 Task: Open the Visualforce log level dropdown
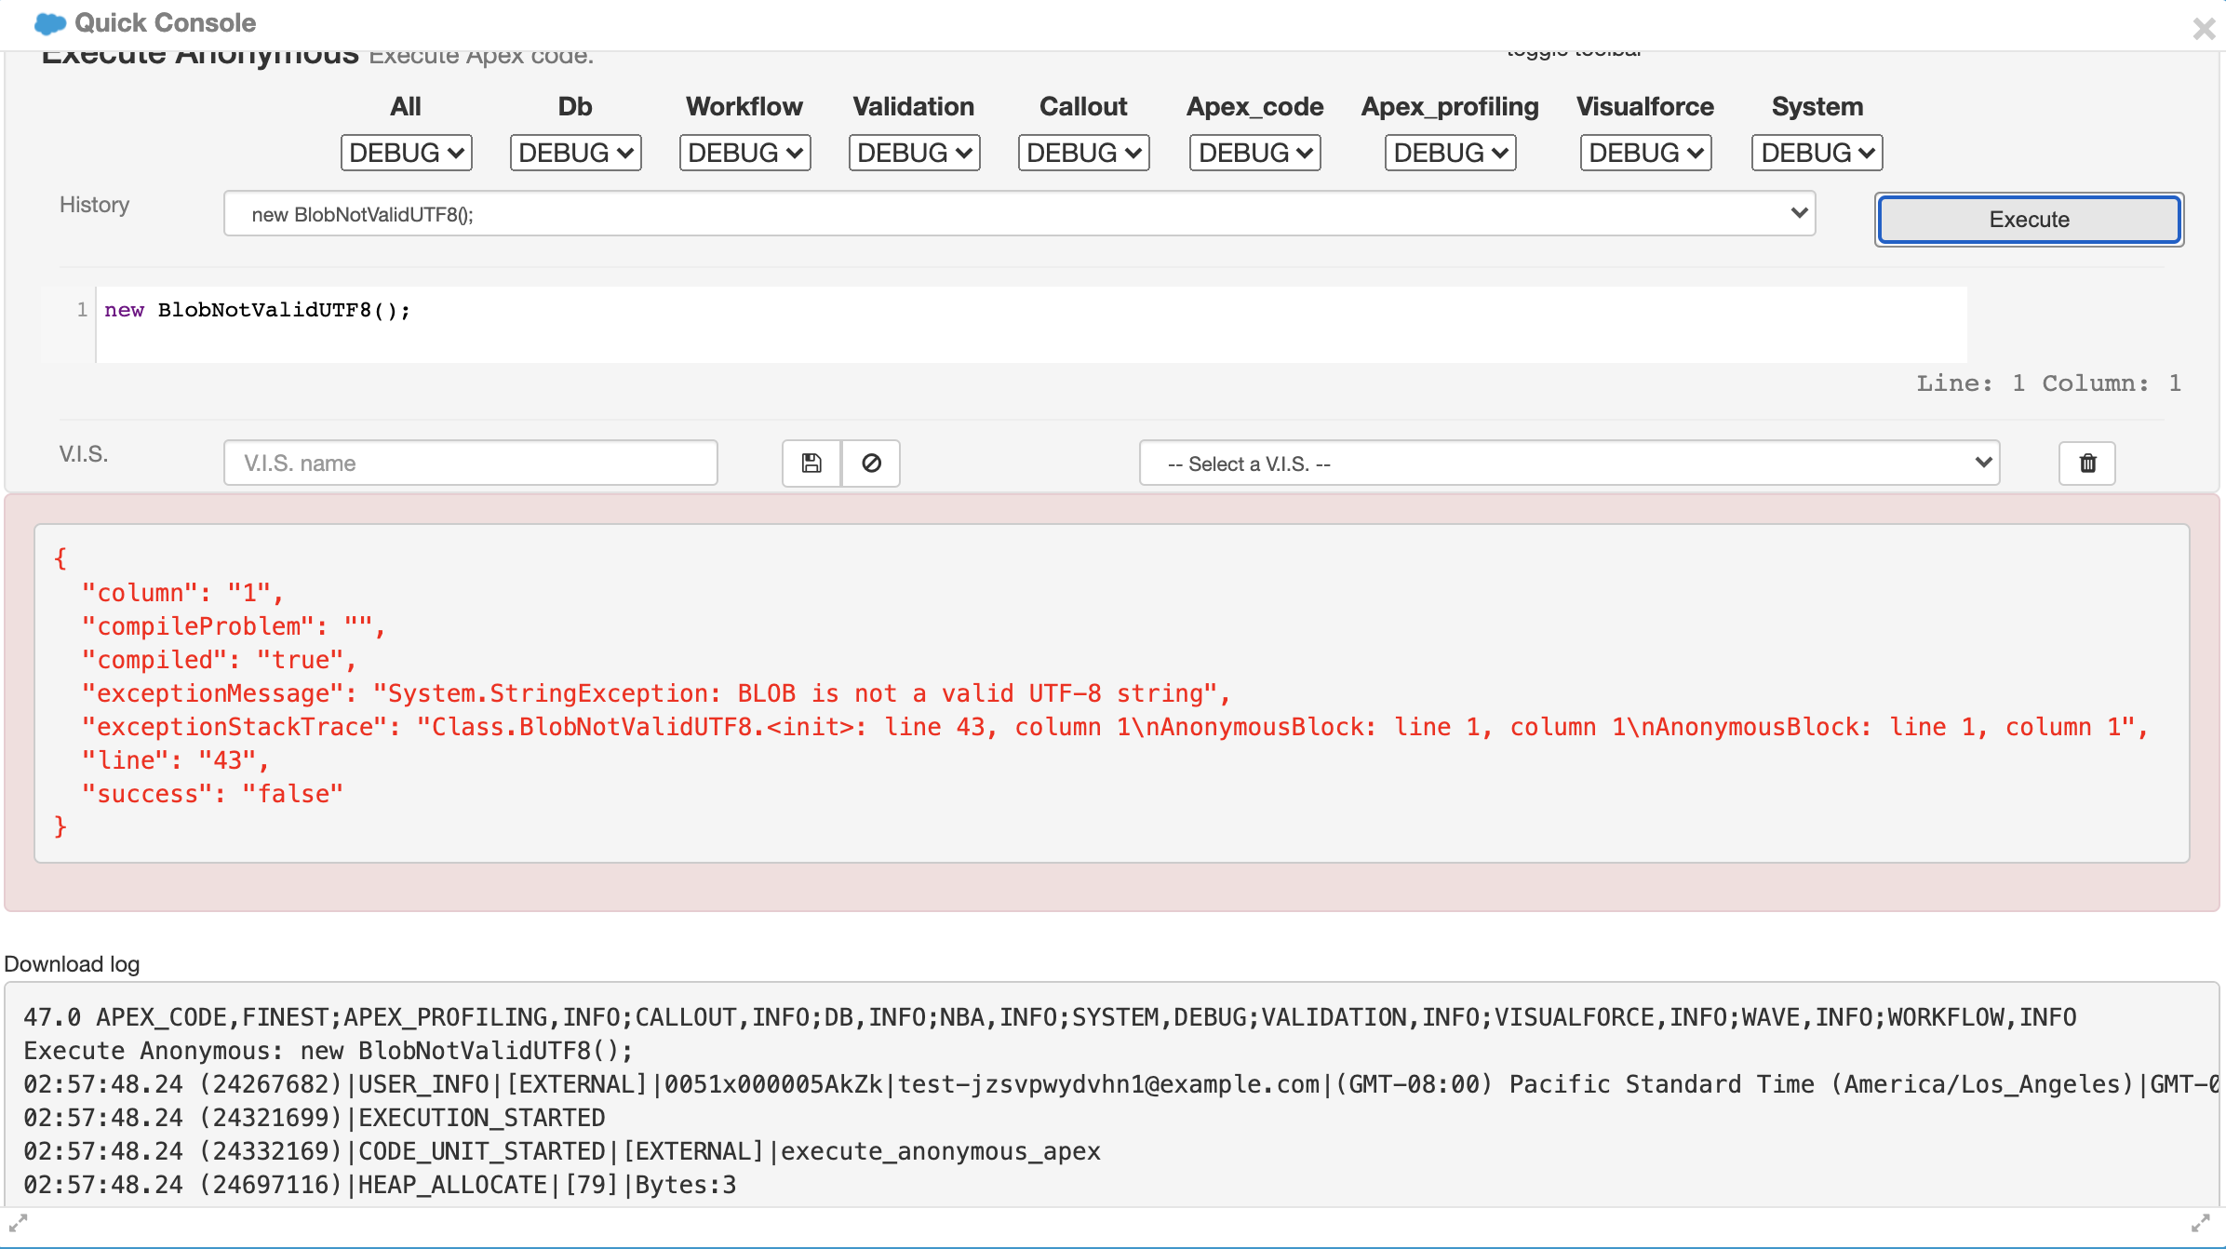point(1646,153)
